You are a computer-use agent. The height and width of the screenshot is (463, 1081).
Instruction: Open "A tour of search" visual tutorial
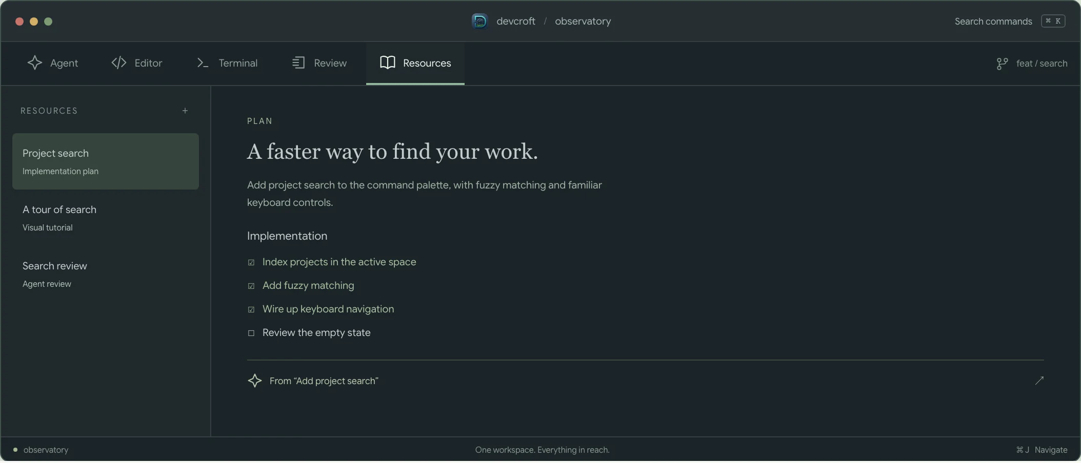106,218
